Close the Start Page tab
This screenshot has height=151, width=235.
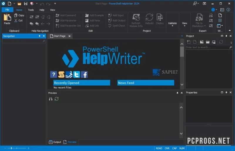coord(70,36)
